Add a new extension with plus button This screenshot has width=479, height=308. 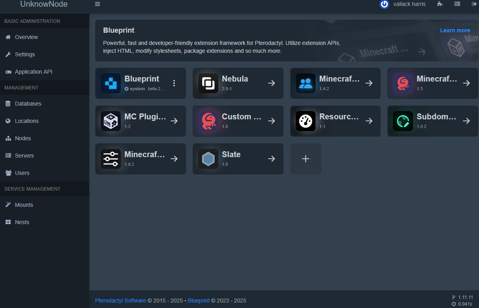(306, 159)
